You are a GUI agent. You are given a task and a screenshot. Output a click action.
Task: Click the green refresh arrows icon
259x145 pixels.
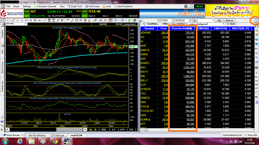pos(129,20)
